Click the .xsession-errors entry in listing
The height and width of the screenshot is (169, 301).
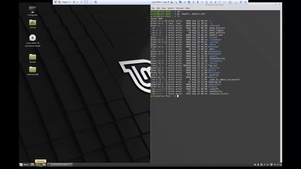click(219, 94)
